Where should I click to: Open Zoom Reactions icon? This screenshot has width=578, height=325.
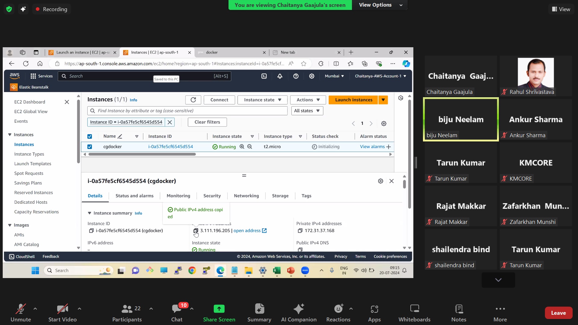click(x=338, y=309)
